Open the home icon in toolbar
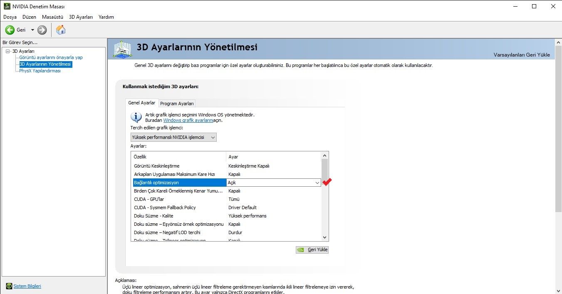The image size is (562, 294). [x=61, y=30]
